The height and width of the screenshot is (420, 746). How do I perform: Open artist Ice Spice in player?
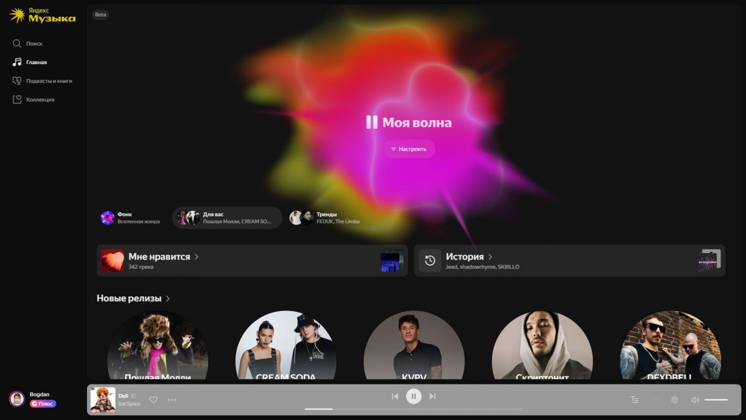[x=129, y=404]
